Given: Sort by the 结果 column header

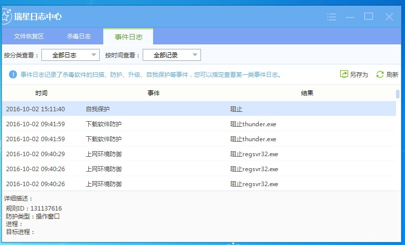Looking at the screenshot, I should [x=307, y=93].
